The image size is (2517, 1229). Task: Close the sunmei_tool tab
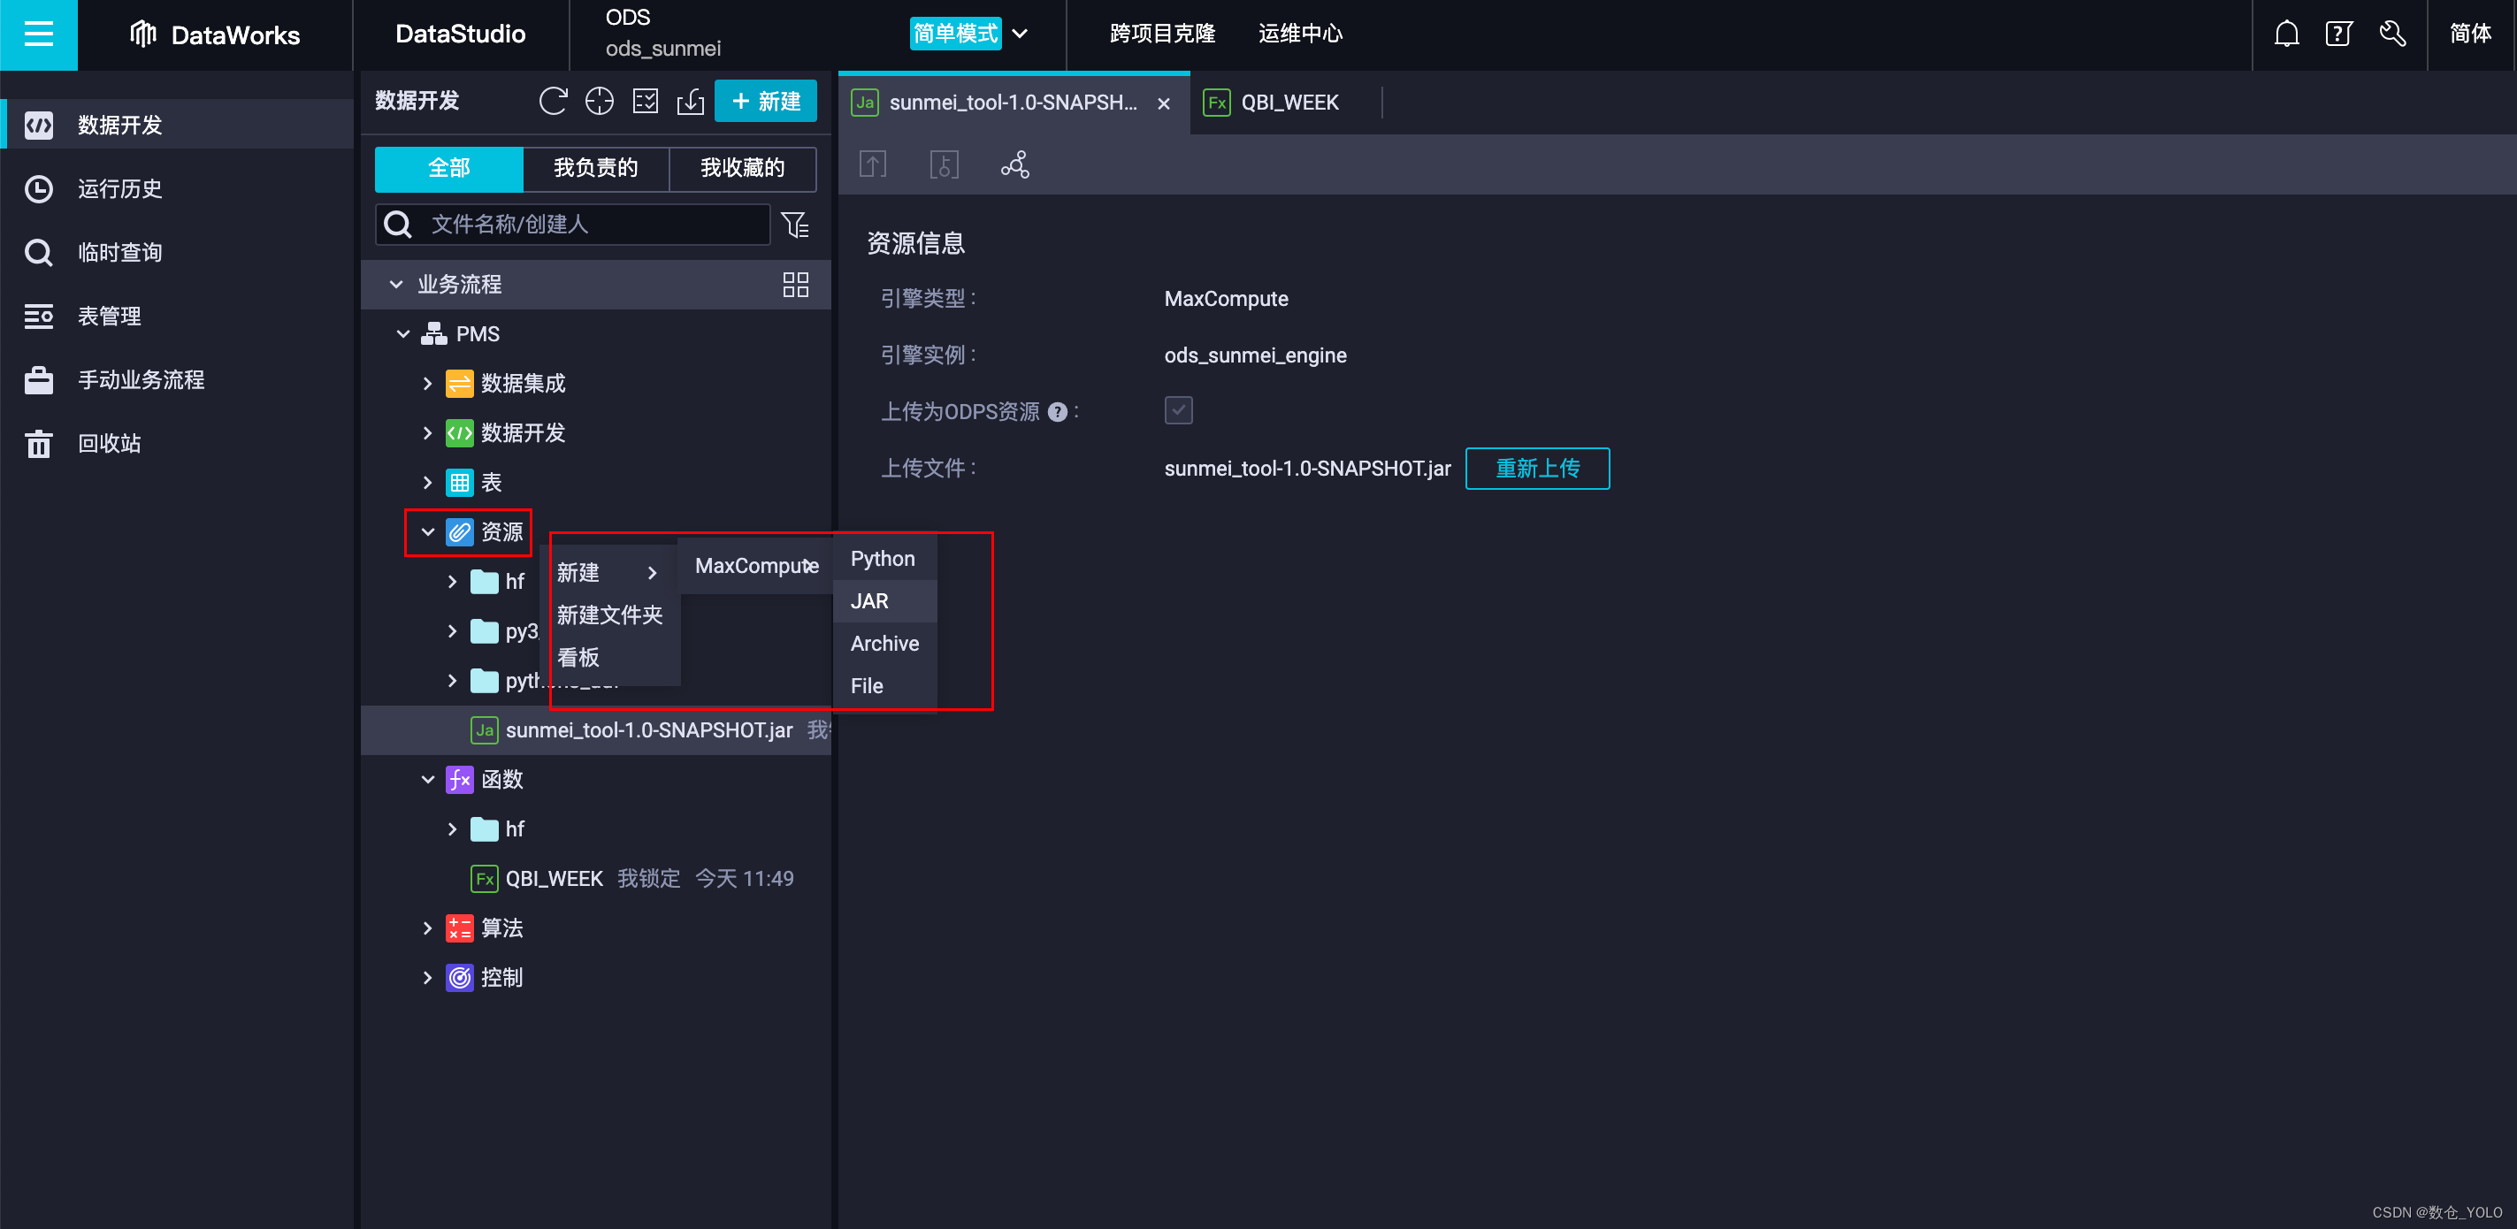tap(1164, 103)
